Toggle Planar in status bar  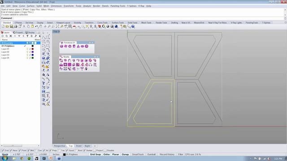116,154
